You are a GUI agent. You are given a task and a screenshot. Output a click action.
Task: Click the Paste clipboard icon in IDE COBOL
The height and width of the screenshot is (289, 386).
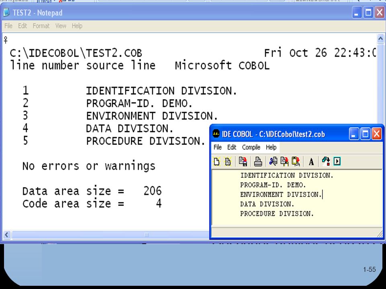(x=296, y=161)
